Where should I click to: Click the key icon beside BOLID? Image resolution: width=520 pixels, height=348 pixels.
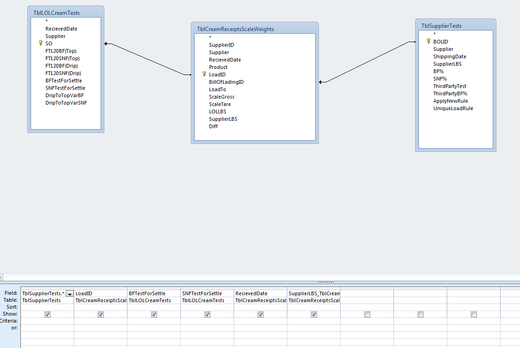[428, 41]
